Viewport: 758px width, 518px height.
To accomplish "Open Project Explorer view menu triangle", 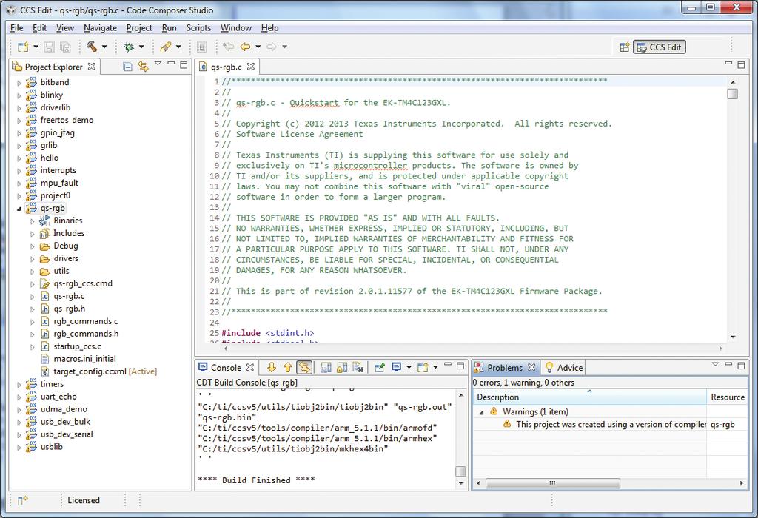I will pos(158,64).
